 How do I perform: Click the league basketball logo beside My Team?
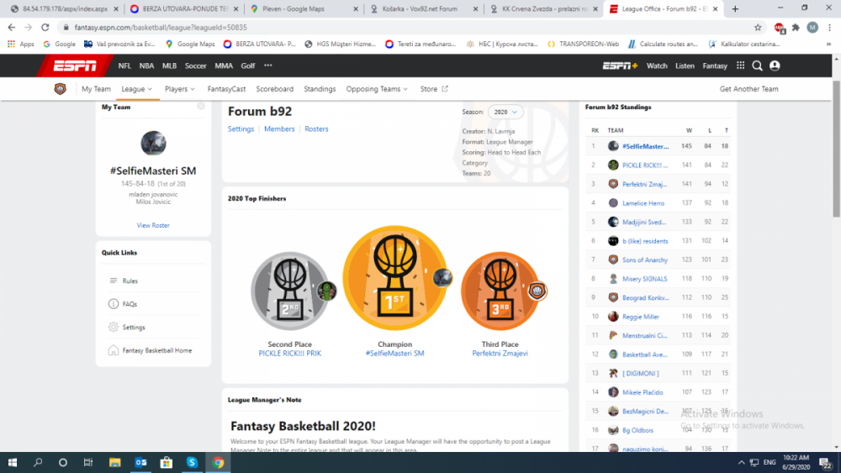click(x=60, y=89)
